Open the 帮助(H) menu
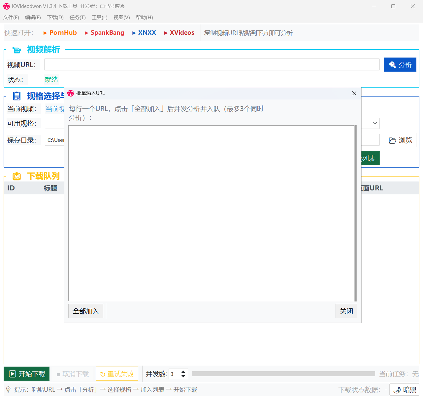This screenshot has width=423, height=398. pyautogui.click(x=145, y=18)
